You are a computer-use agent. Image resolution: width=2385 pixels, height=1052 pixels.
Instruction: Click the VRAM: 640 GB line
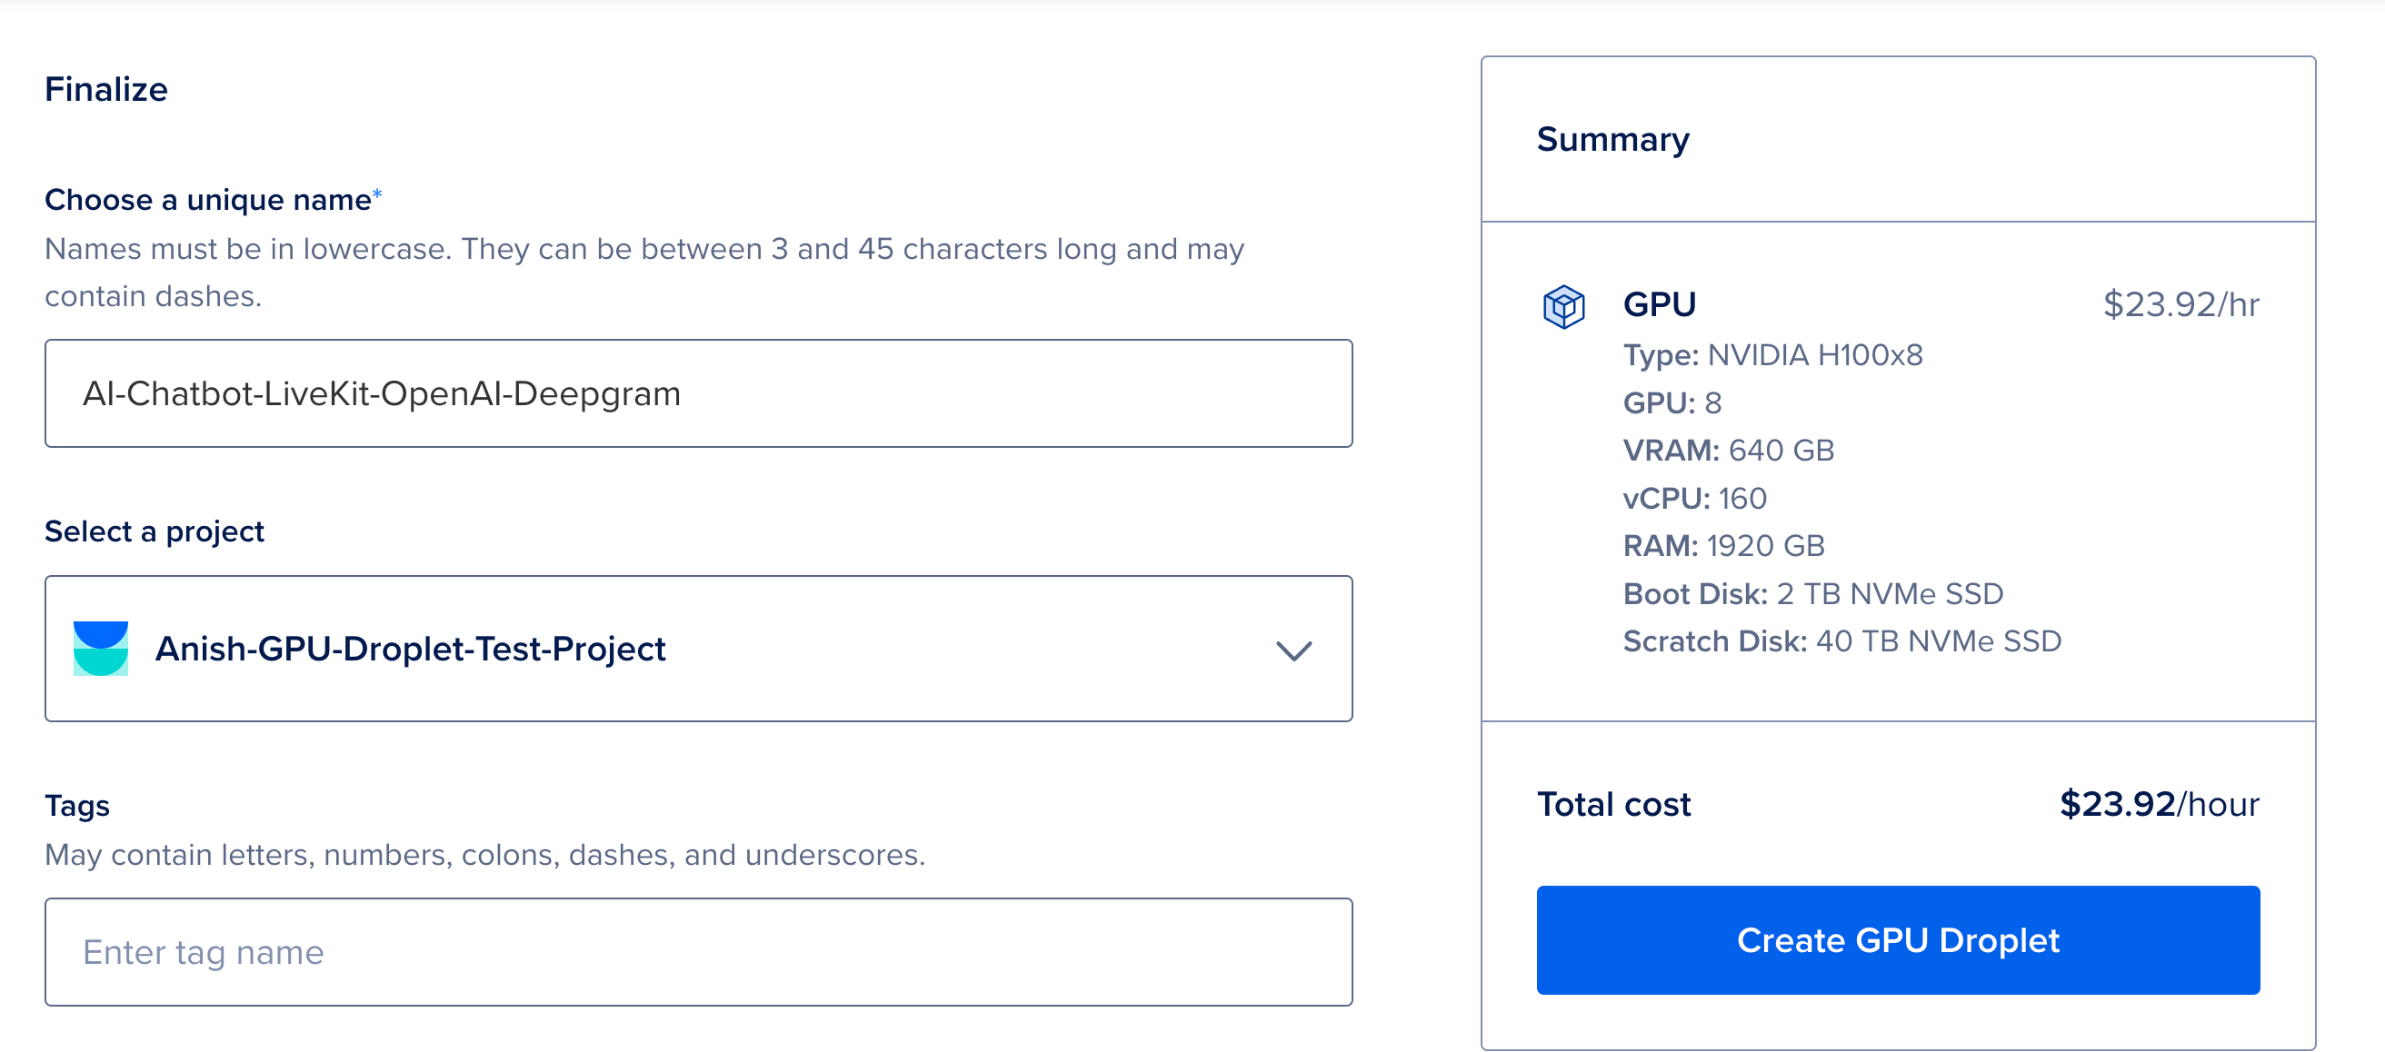tap(1729, 451)
